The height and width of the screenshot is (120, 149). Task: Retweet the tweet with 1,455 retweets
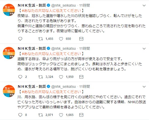click(41, 39)
